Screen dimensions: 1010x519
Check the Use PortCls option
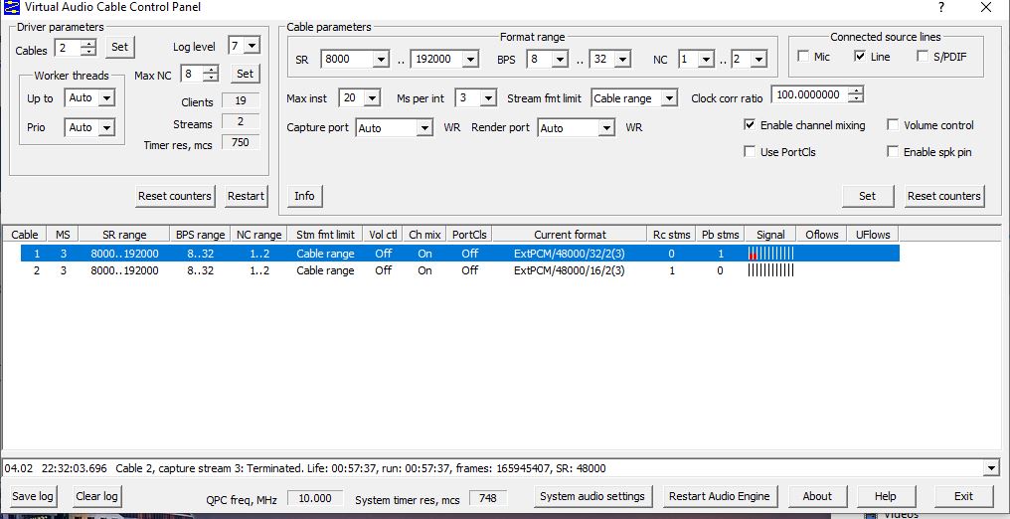[x=751, y=152]
